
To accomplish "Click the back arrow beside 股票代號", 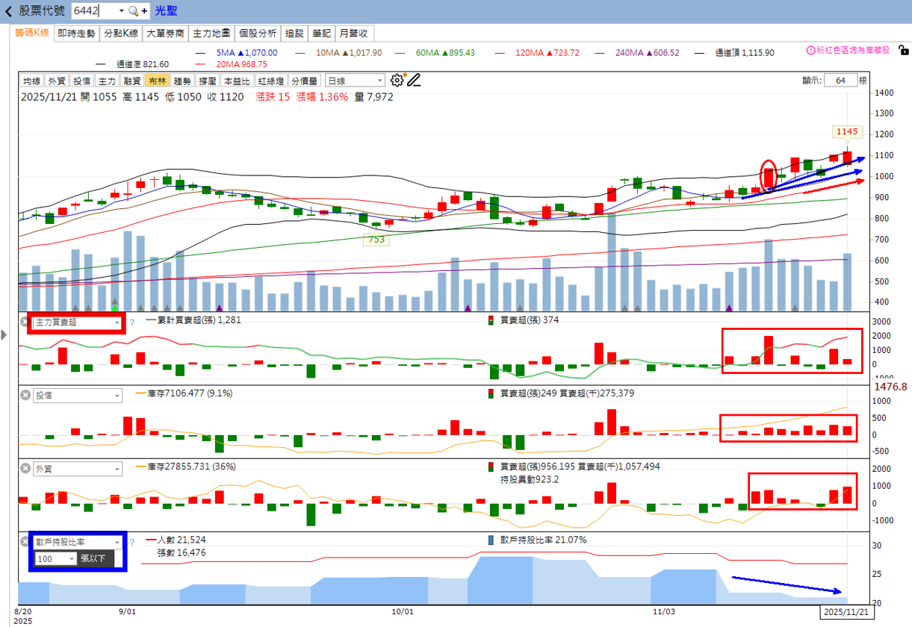I will coord(7,11).
